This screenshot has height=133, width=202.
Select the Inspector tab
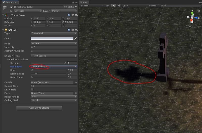pos(10,2)
